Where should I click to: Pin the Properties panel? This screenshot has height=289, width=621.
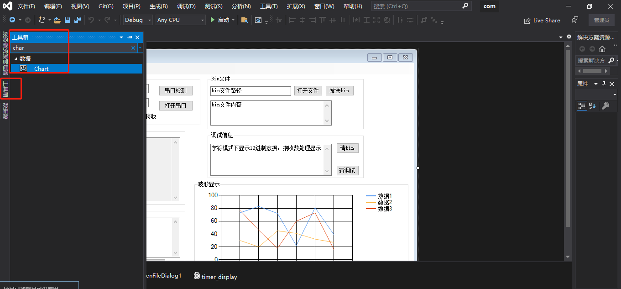pyautogui.click(x=604, y=84)
